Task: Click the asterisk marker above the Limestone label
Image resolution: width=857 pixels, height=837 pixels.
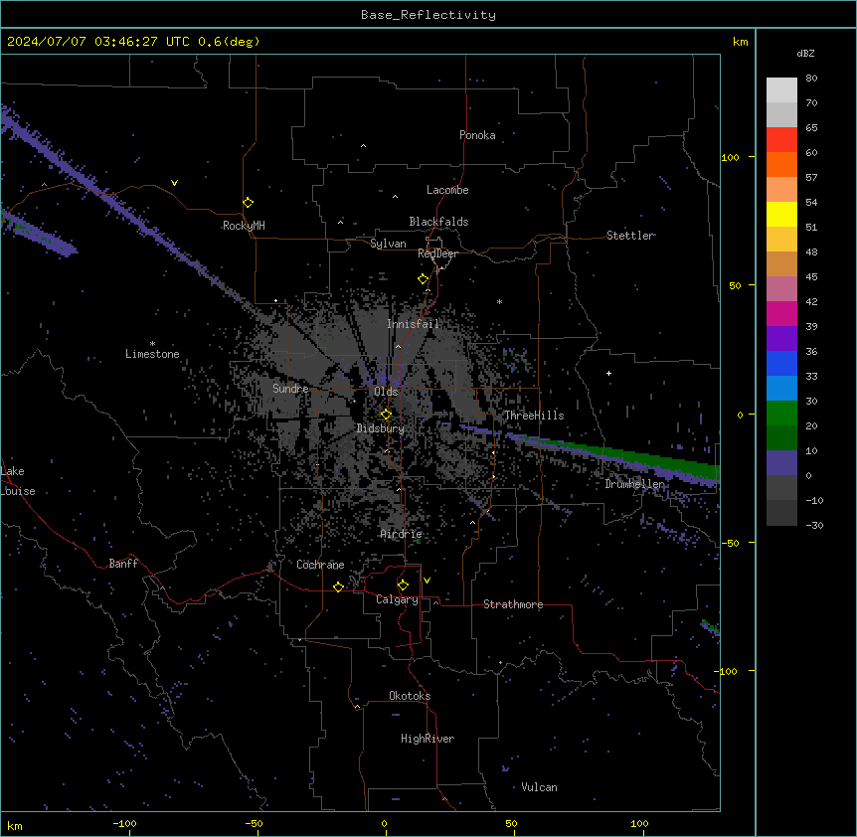Action: click(x=152, y=344)
